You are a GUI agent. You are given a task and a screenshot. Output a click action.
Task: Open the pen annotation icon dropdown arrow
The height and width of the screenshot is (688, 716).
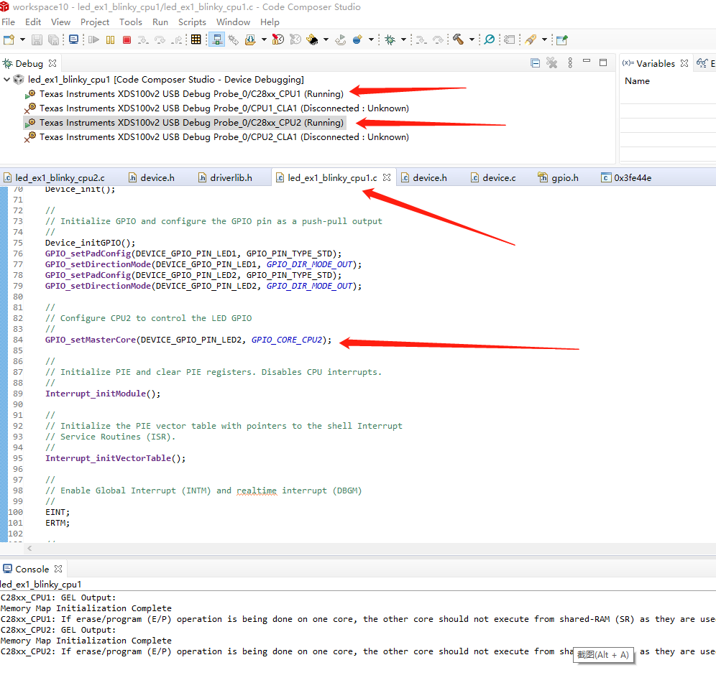click(544, 39)
